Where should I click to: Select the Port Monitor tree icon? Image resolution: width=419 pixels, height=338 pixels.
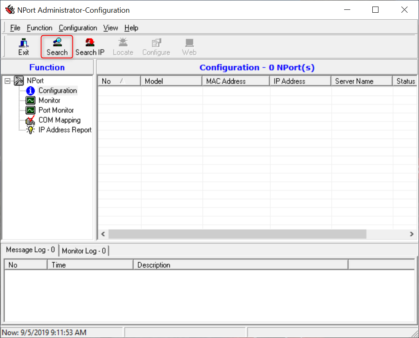pos(30,111)
